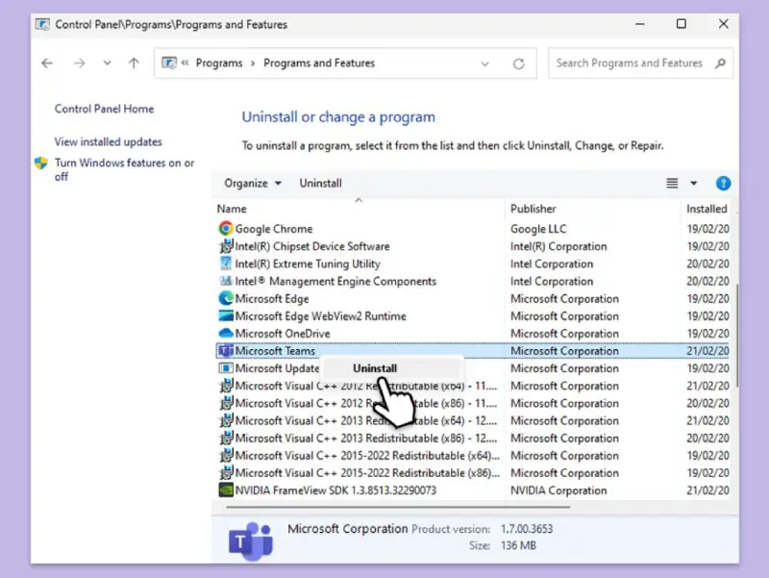Select the Visual C++ 2013 Redistributable (x86) icon
Image resolution: width=769 pixels, height=578 pixels.
(x=226, y=439)
